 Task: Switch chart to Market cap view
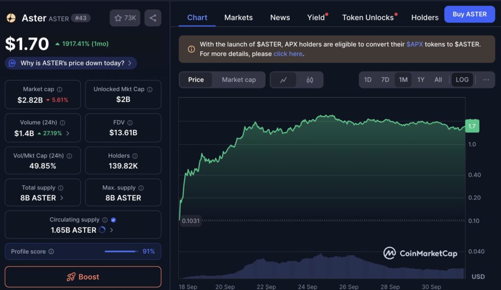pyautogui.click(x=239, y=80)
